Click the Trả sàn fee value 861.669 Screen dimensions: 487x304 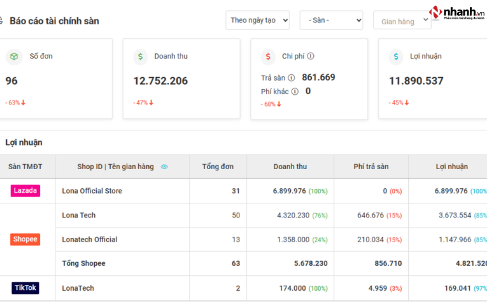318,77
